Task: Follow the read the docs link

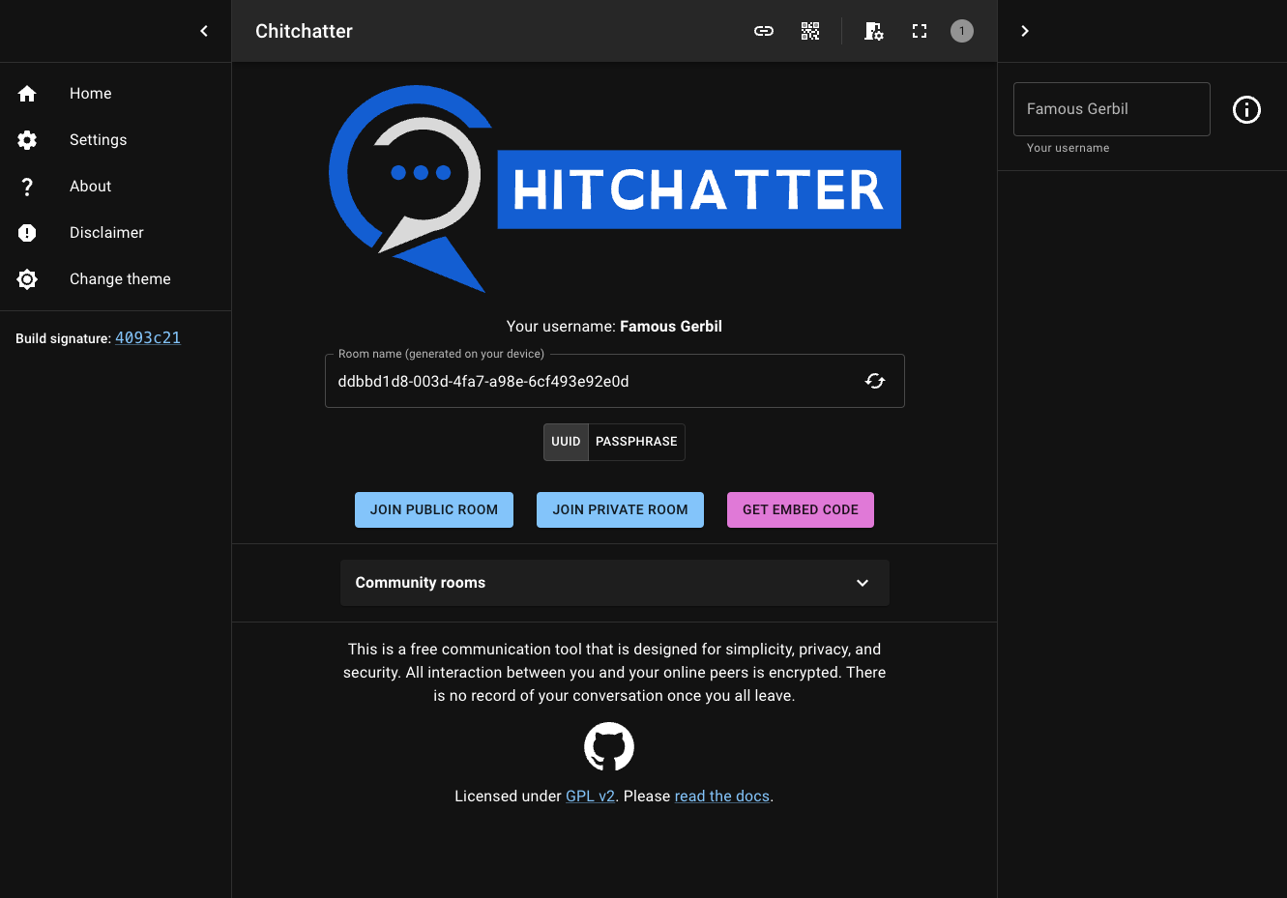Action: click(x=722, y=797)
